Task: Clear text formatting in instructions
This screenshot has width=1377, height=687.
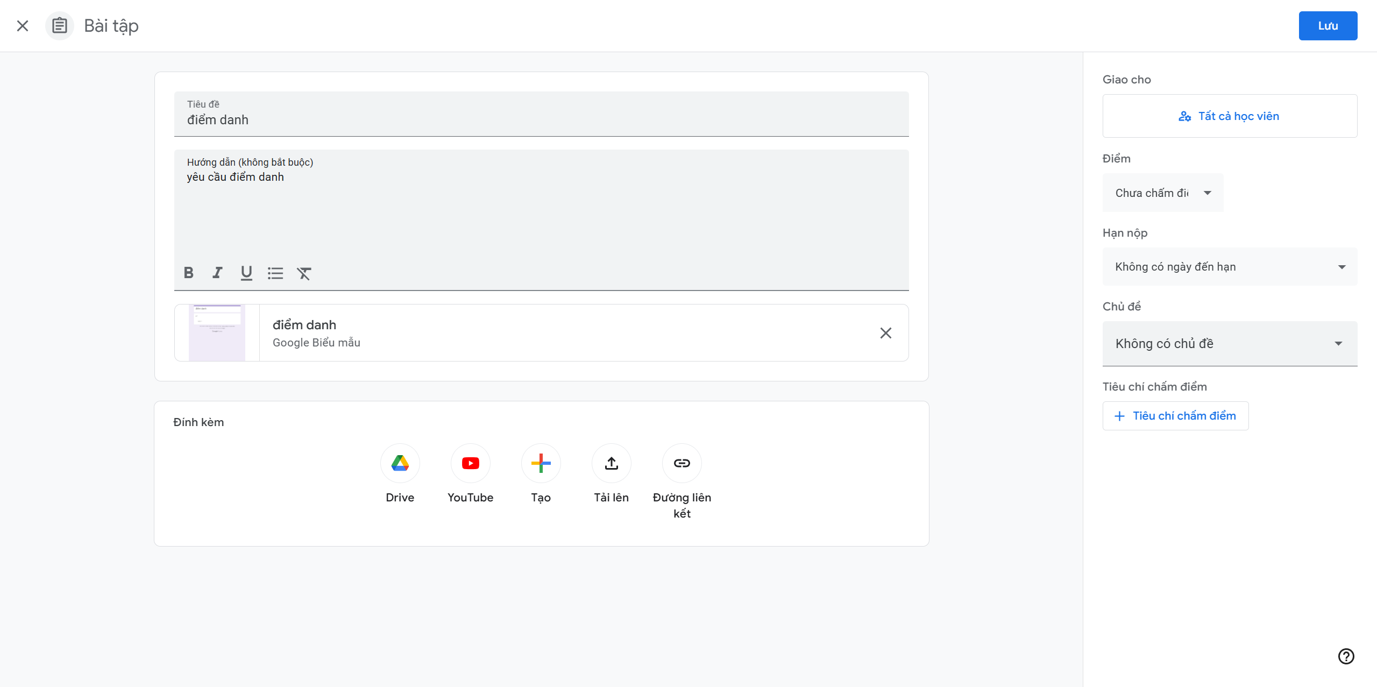Action: 304,273
